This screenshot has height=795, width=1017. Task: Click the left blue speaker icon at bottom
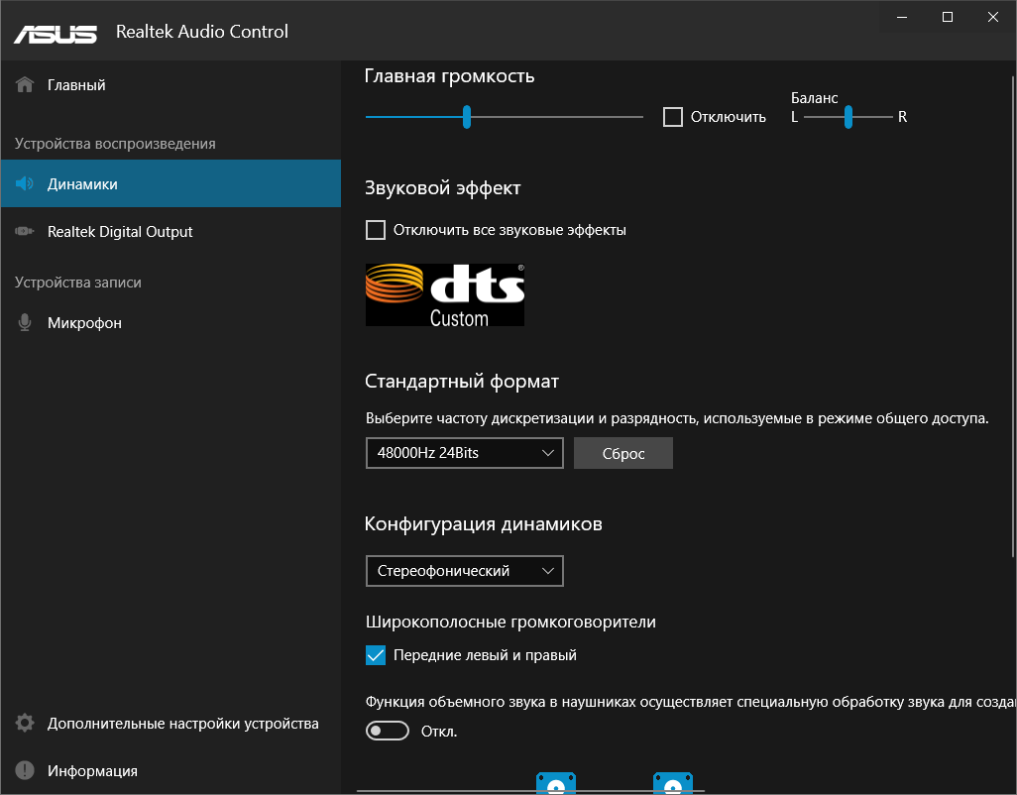click(x=556, y=782)
